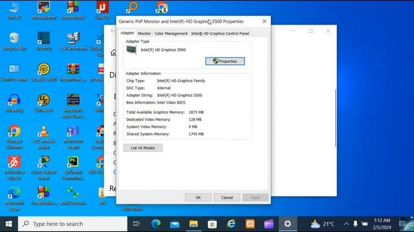Open Mail app from taskbar
The width and height of the screenshot is (414, 232).
pyautogui.click(x=175, y=224)
